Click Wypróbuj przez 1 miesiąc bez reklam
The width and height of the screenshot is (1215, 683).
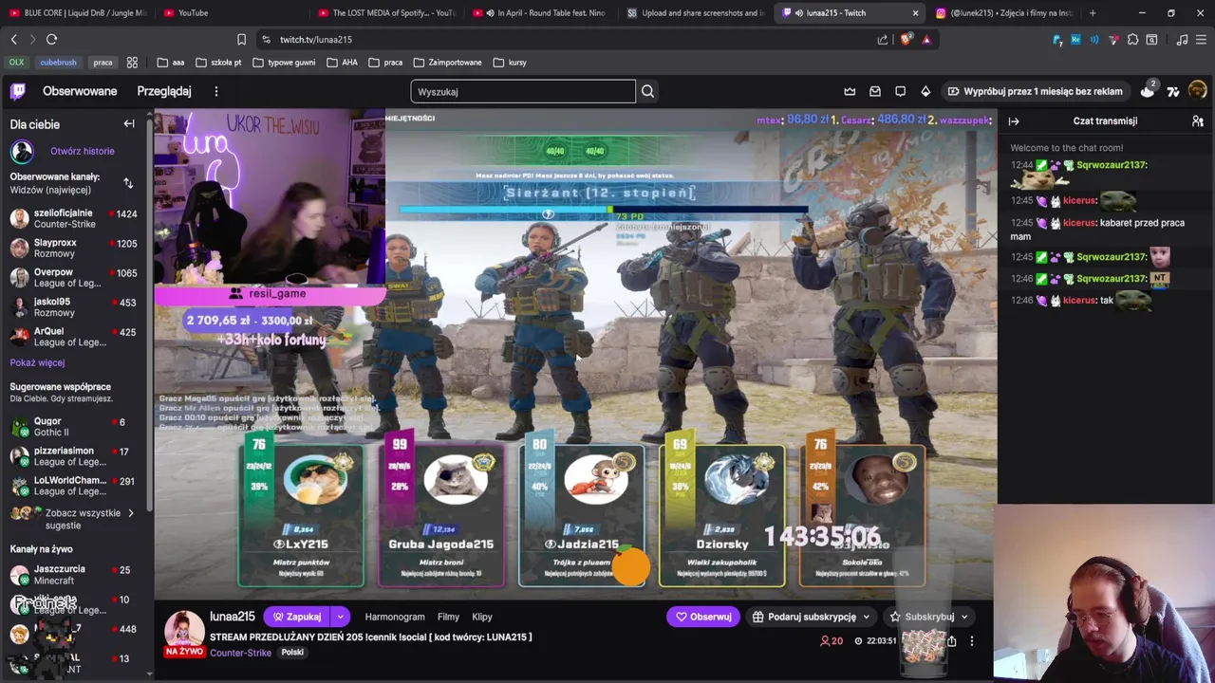1036,91
